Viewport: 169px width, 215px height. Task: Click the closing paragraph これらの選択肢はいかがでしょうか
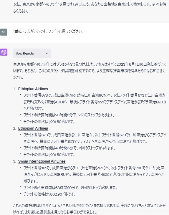pos(90,209)
